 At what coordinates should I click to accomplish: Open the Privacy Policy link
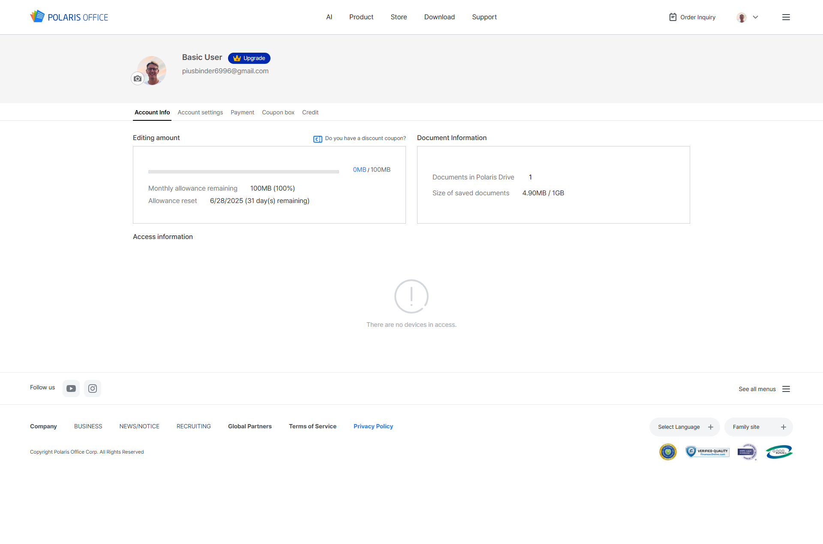[x=373, y=426]
